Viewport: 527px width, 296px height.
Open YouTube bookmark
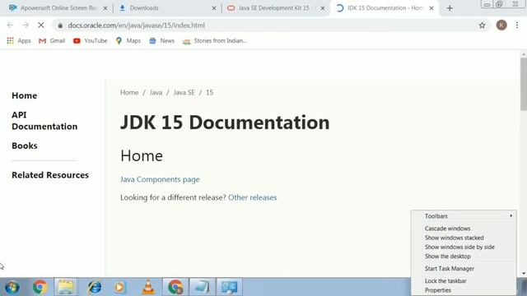pos(90,40)
